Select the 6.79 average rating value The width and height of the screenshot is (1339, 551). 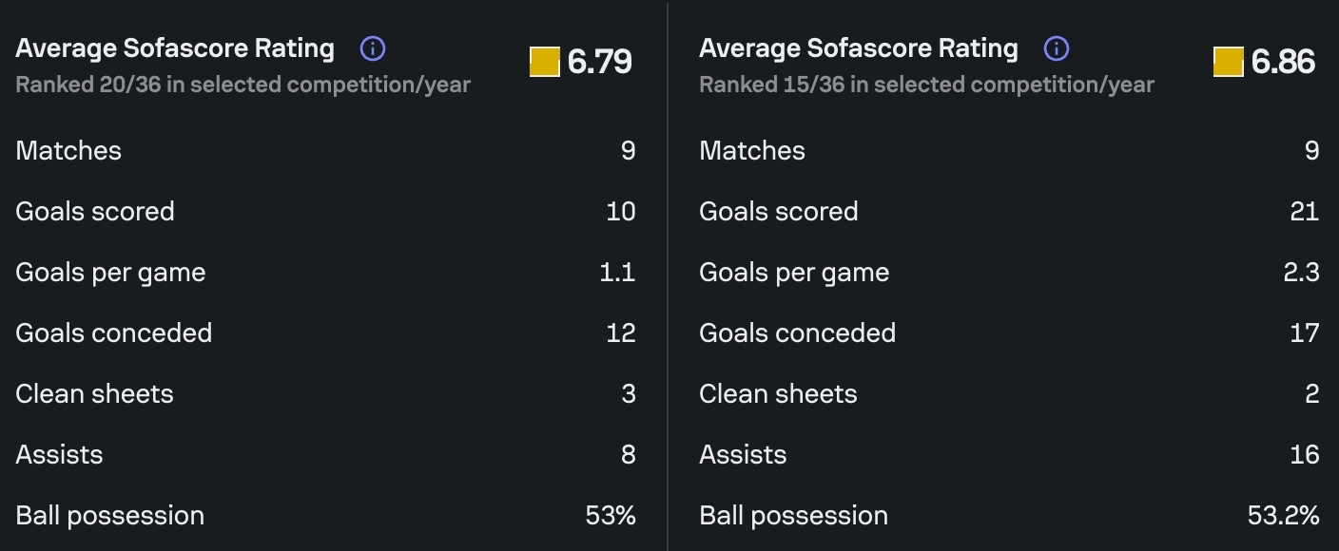[599, 62]
